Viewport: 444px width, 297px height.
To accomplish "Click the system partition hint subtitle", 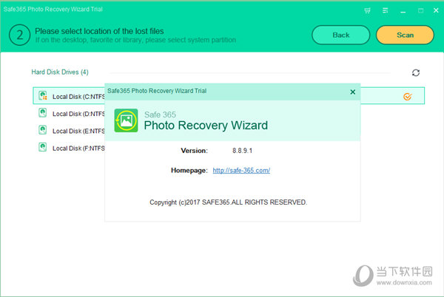I will tap(135, 40).
